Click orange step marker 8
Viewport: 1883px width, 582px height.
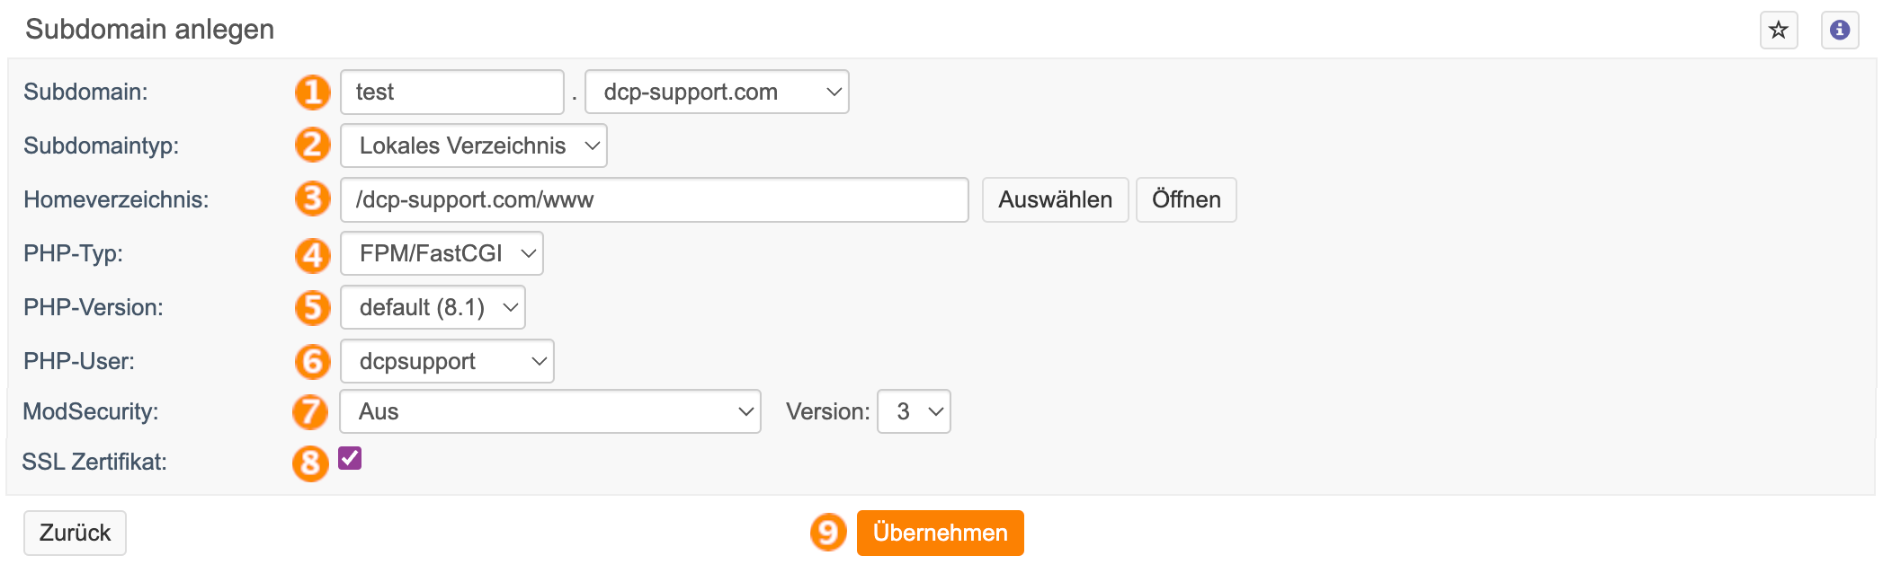[310, 463]
